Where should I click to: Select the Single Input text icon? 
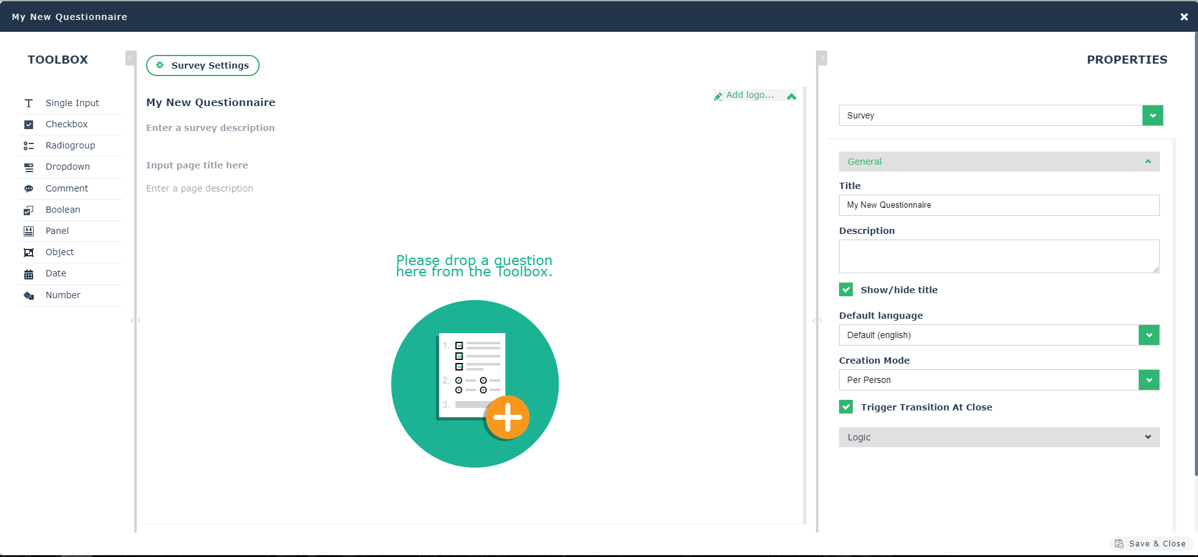[x=29, y=103]
